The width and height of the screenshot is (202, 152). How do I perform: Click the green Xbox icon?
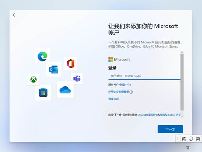tap(34, 79)
